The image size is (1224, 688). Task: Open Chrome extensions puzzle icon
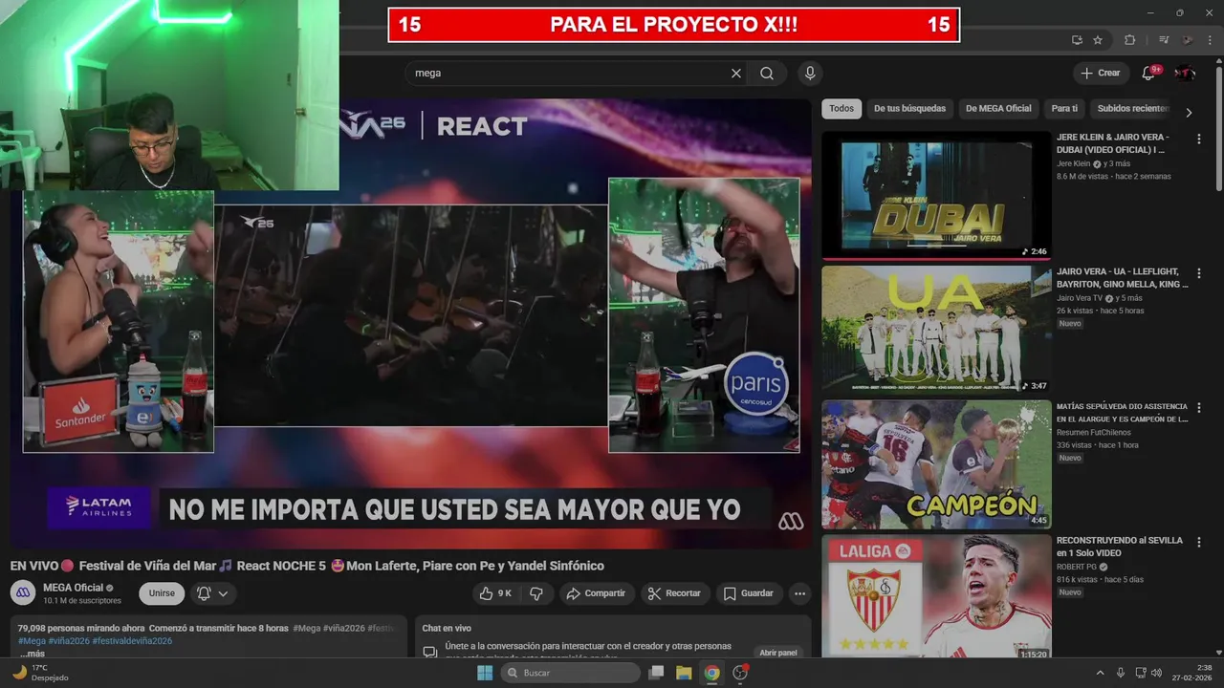coord(1129,40)
